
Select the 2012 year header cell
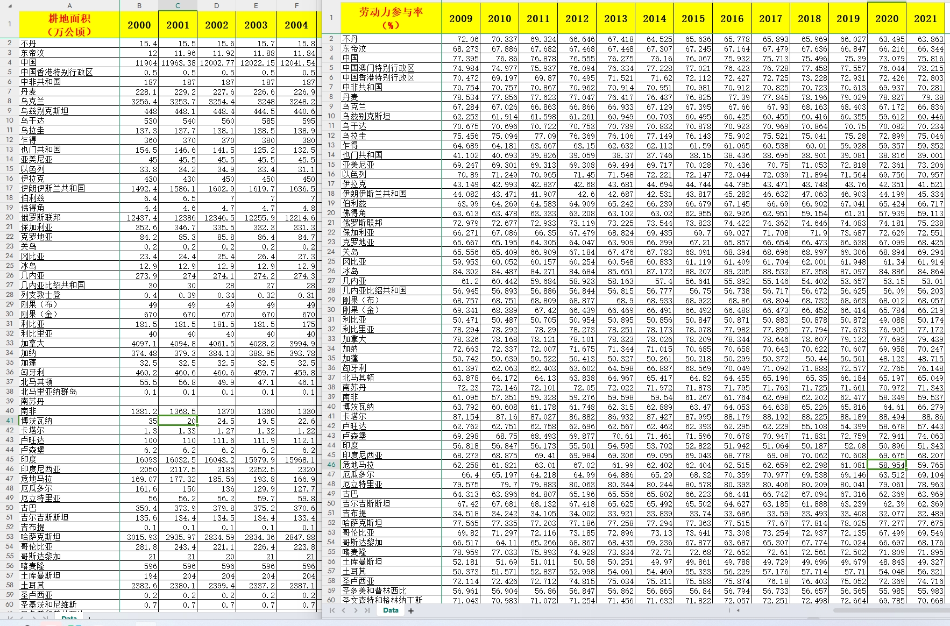point(577,18)
